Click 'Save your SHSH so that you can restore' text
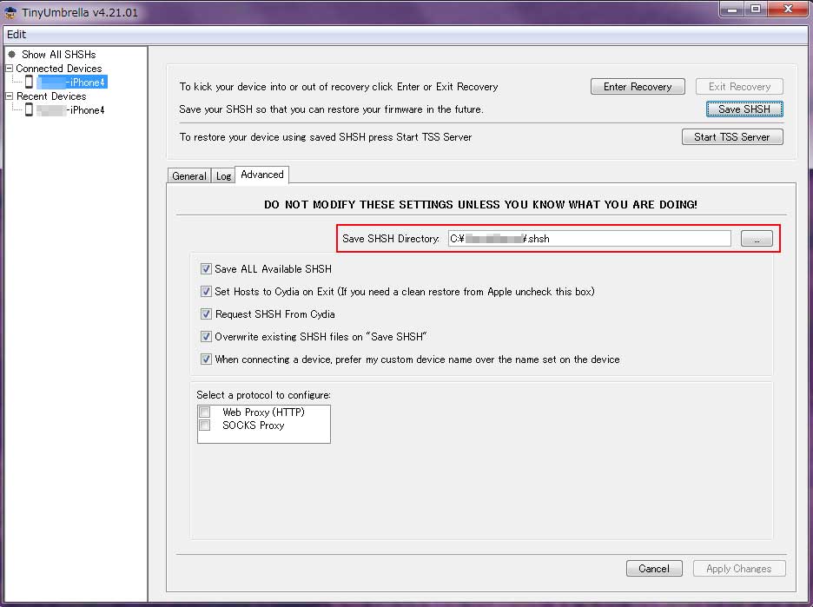Screen dimensions: 813x607 (x=331, y=109)
